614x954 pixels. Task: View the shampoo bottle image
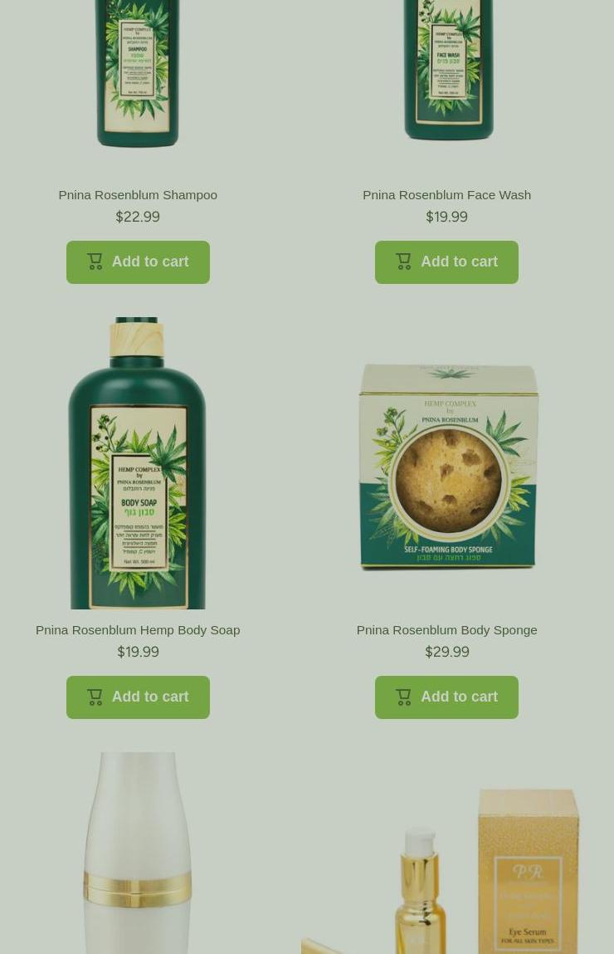pyautogui.click(x=138, y=73)
